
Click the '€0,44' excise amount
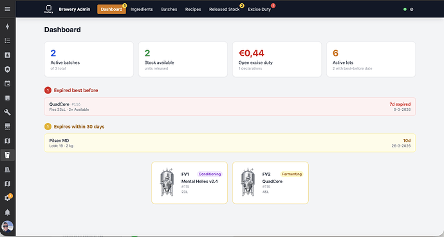252,53
